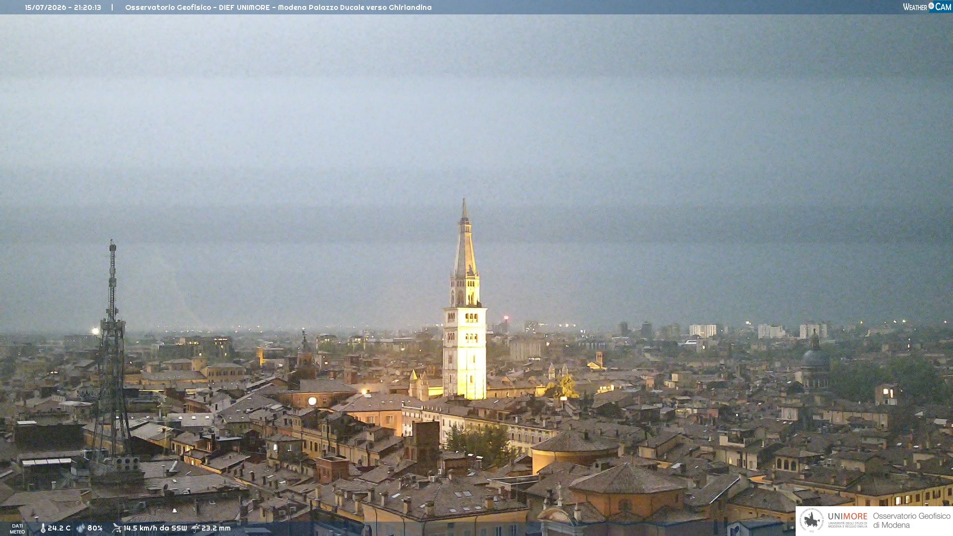This screenshot has height=536, width=953.
Task: Click the Osservatorio Geofisico di Modena text
Action: 911,521
